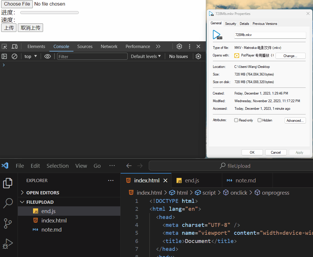Image resolution: width=313 pixels, height=257 pixels.
Task: Click the Change... button for Opens with
Action: click(290, 56)
